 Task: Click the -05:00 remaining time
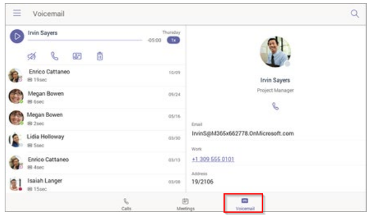click(154, 40)
